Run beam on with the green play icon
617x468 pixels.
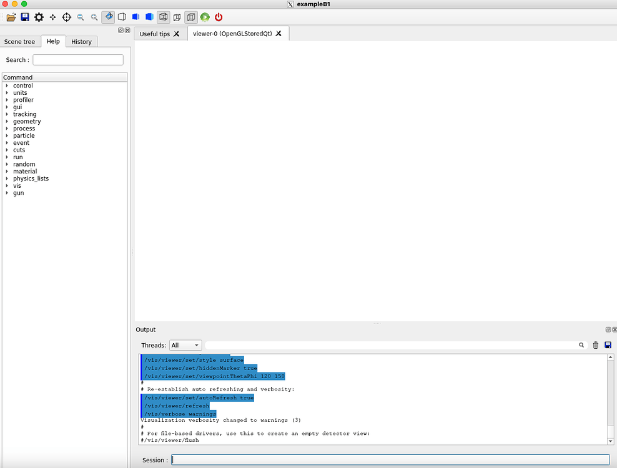(205, 17)
